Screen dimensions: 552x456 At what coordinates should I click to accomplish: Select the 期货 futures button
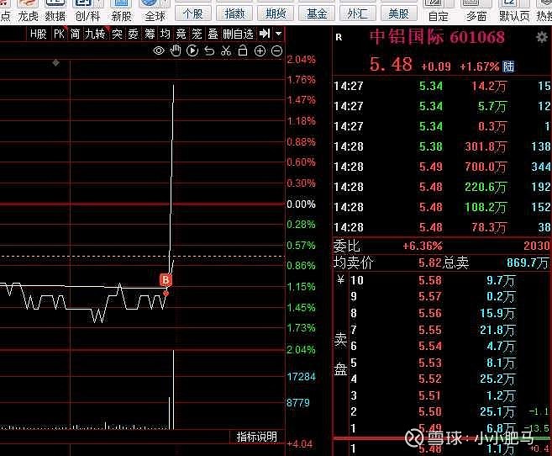pyautogui.click(x=276, y=14)
